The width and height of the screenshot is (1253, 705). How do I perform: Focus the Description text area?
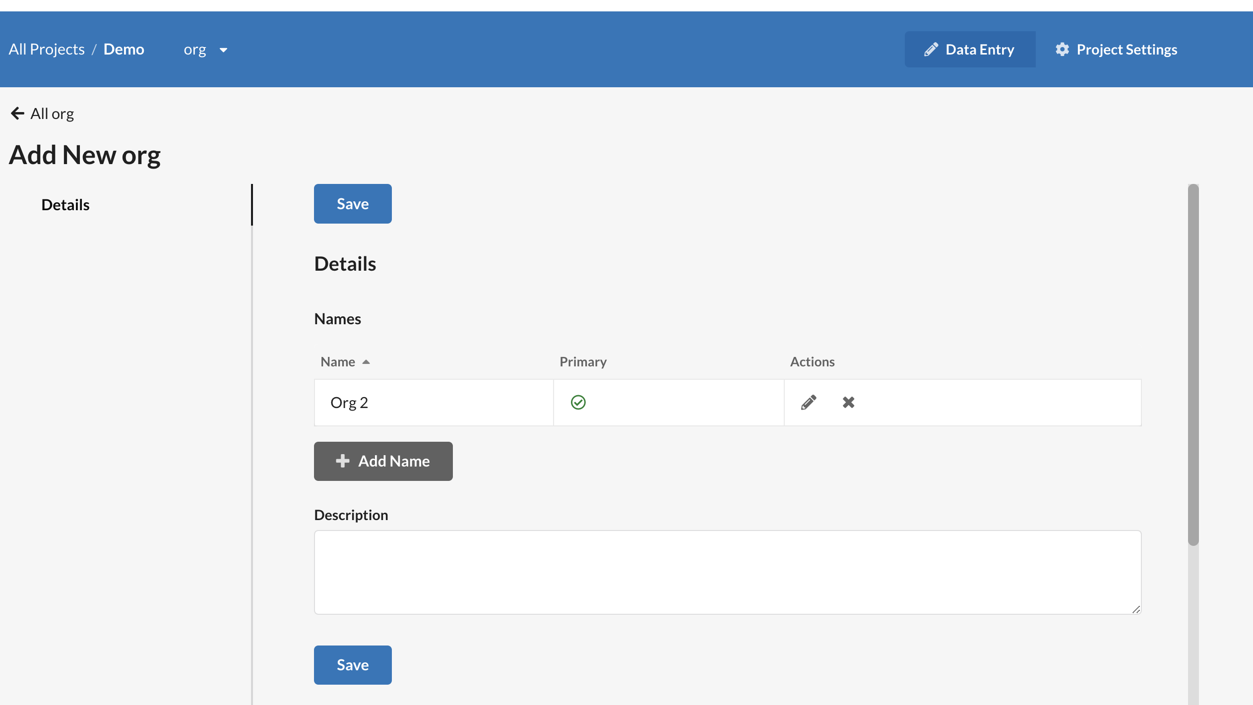[x=728, y=573]
